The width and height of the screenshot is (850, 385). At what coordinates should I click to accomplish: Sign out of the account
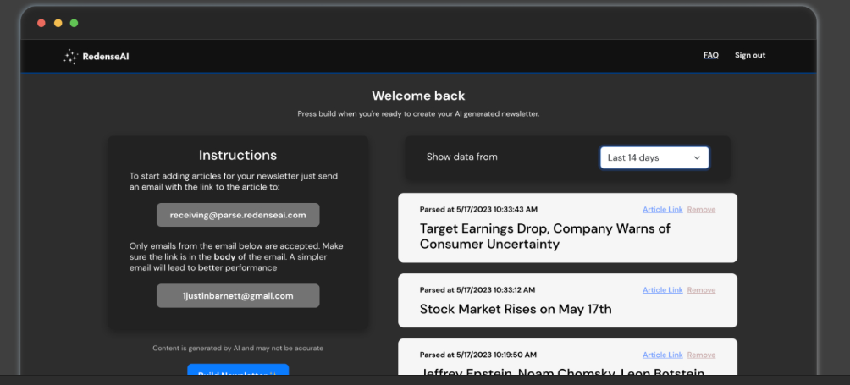click(749, 56)
